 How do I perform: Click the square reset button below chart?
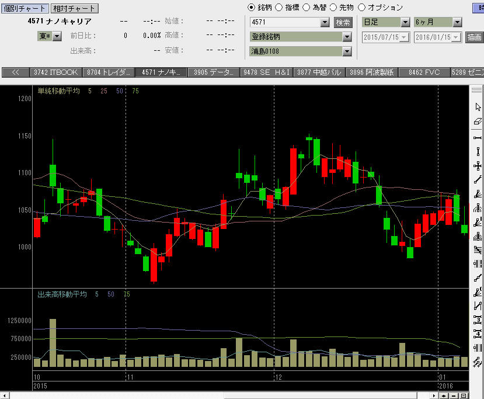[464, 395]
